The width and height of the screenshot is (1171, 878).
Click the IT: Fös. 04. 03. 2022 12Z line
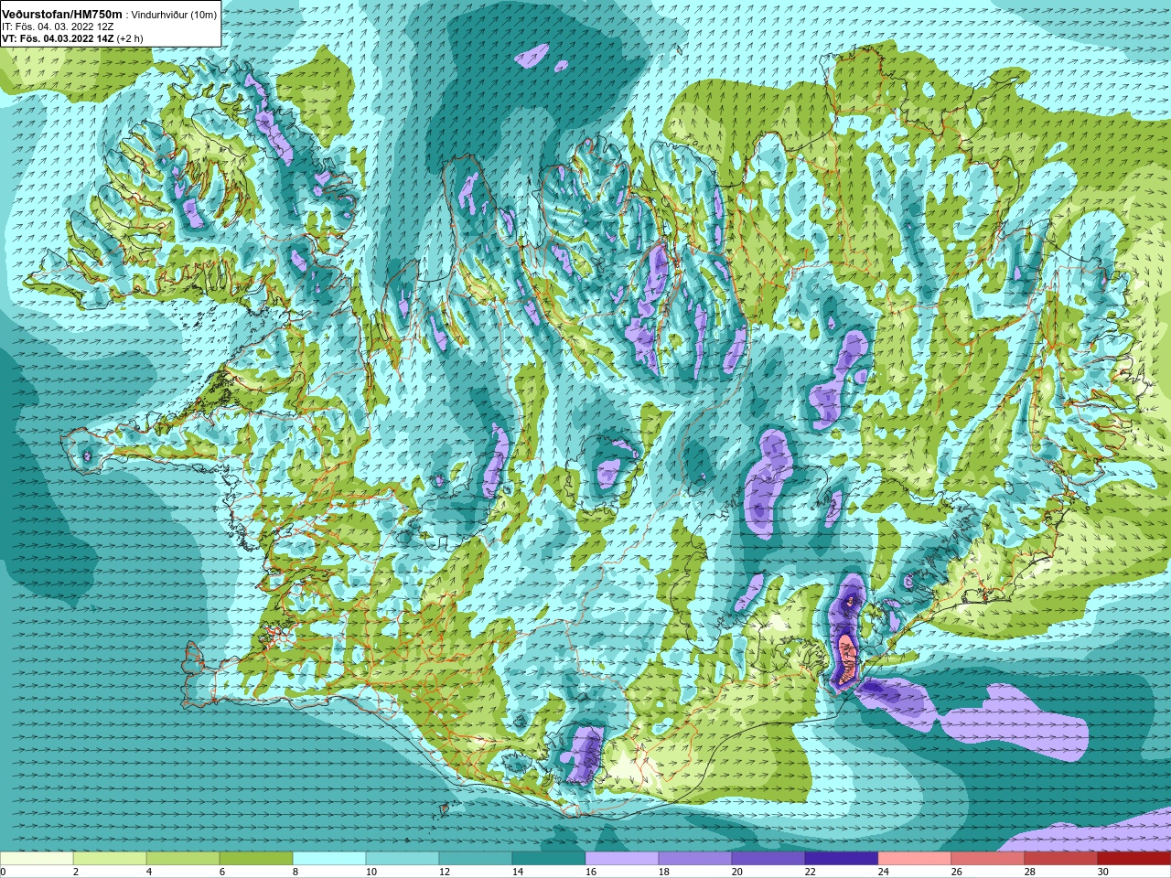point(58,27)
